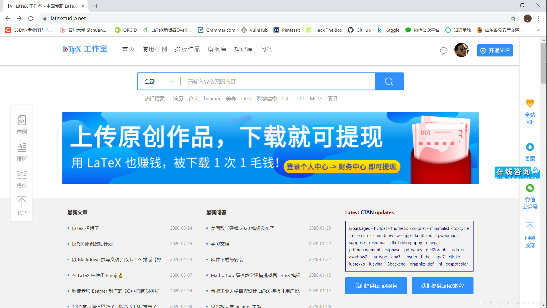This screenshot has width=547, height=308.
Task: Open the LaTeX 招聘了 article link
Action: (85, 228)
